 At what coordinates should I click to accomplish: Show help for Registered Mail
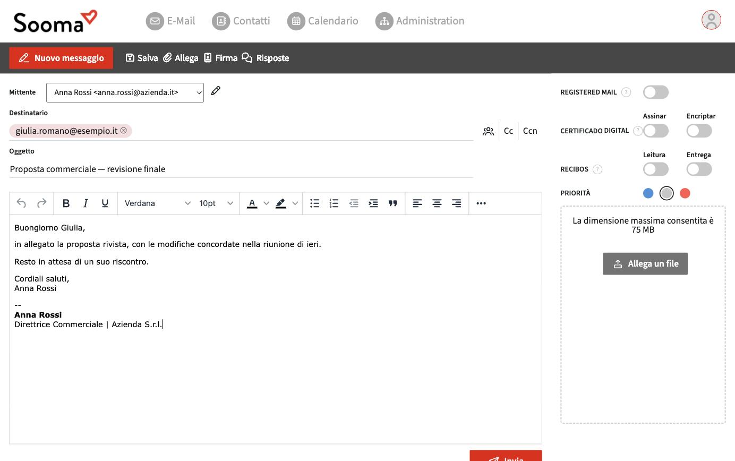point(626,92)
